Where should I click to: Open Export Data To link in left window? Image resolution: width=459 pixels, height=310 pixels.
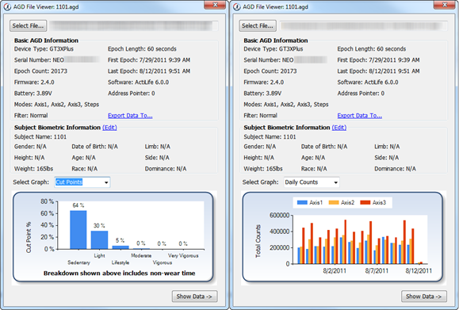click(x=130, y=116)
